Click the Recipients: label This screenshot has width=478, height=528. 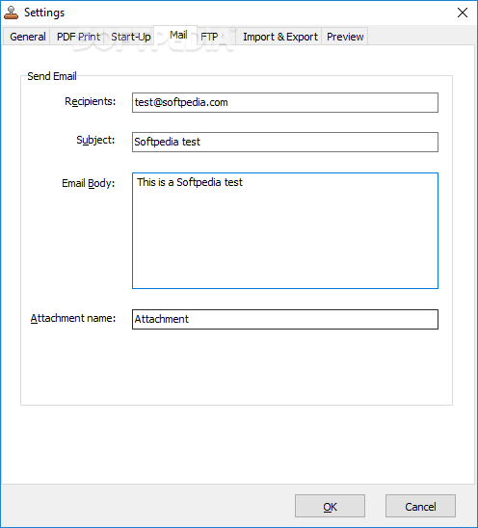(91, 101)
